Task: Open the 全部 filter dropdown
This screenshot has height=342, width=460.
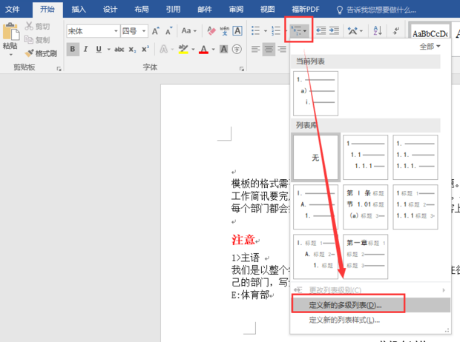Action: [x=430, y=46]
